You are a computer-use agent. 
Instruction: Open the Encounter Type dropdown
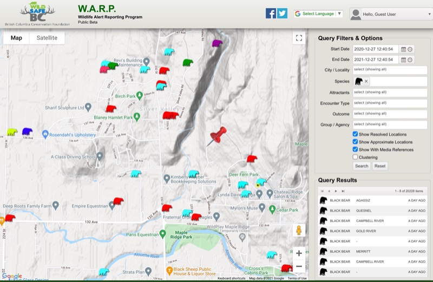click(x=389, y=103)
